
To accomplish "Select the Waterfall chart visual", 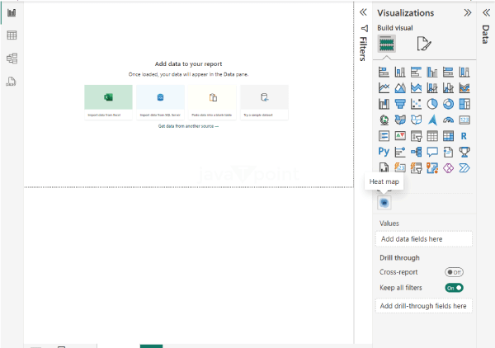I will click(384, 104).
